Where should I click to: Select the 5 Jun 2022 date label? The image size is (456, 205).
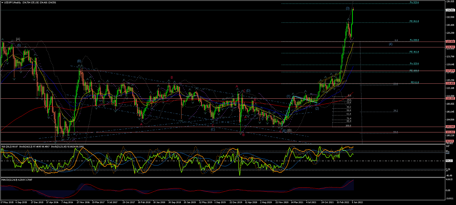coord(357,202)
